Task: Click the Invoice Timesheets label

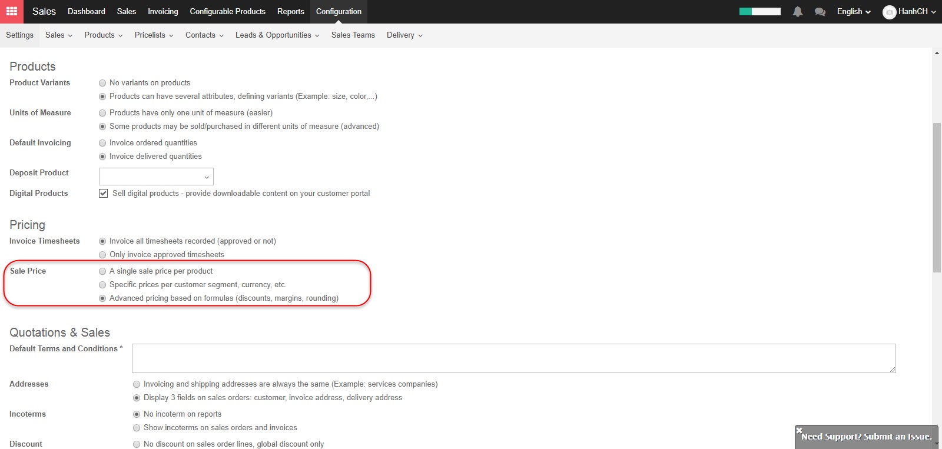Action: pyautogui.click(x=45, y=241)
